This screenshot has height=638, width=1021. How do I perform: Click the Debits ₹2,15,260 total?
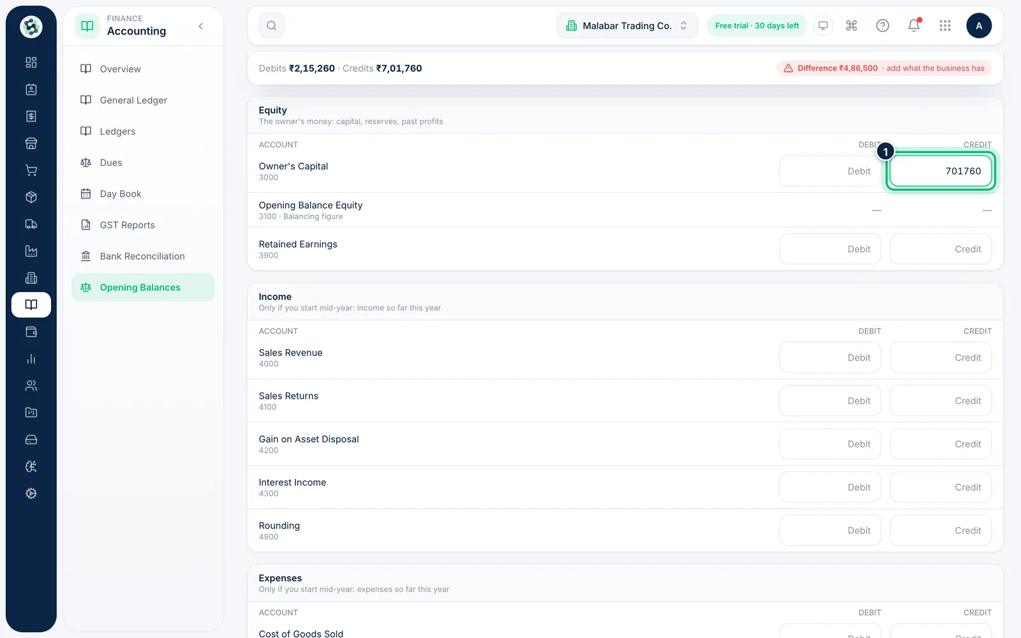[x=297, y=68]
